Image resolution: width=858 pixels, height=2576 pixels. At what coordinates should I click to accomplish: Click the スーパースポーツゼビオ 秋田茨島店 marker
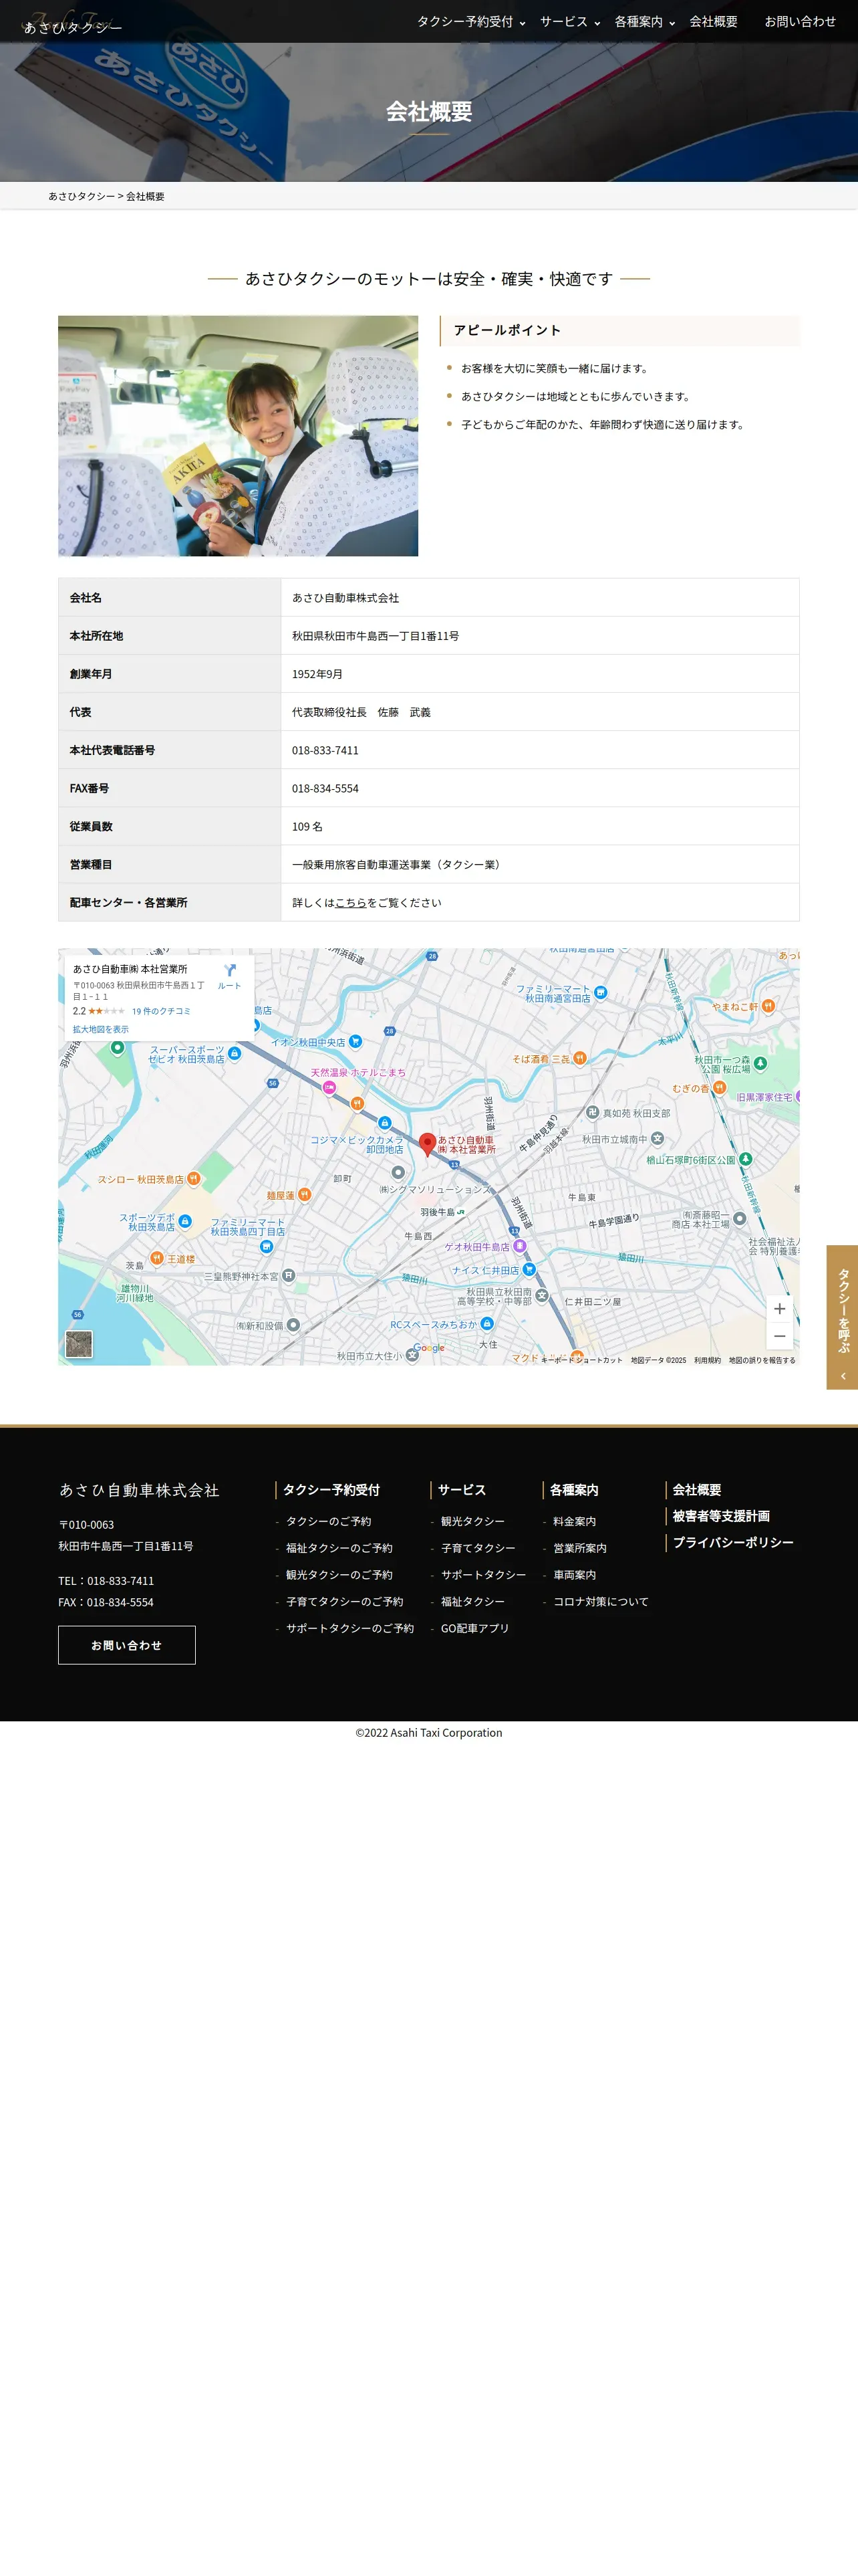[234, 1053]
